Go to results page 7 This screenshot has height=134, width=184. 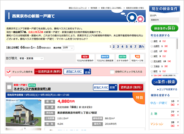click(x=135, y=47)
